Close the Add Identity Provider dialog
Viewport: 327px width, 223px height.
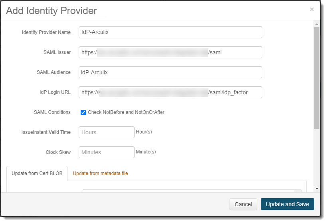(311, 9)
